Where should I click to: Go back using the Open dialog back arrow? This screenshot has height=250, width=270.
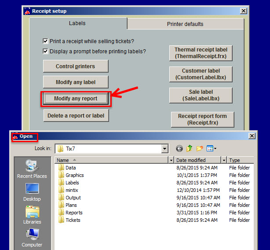click(179, 148)
